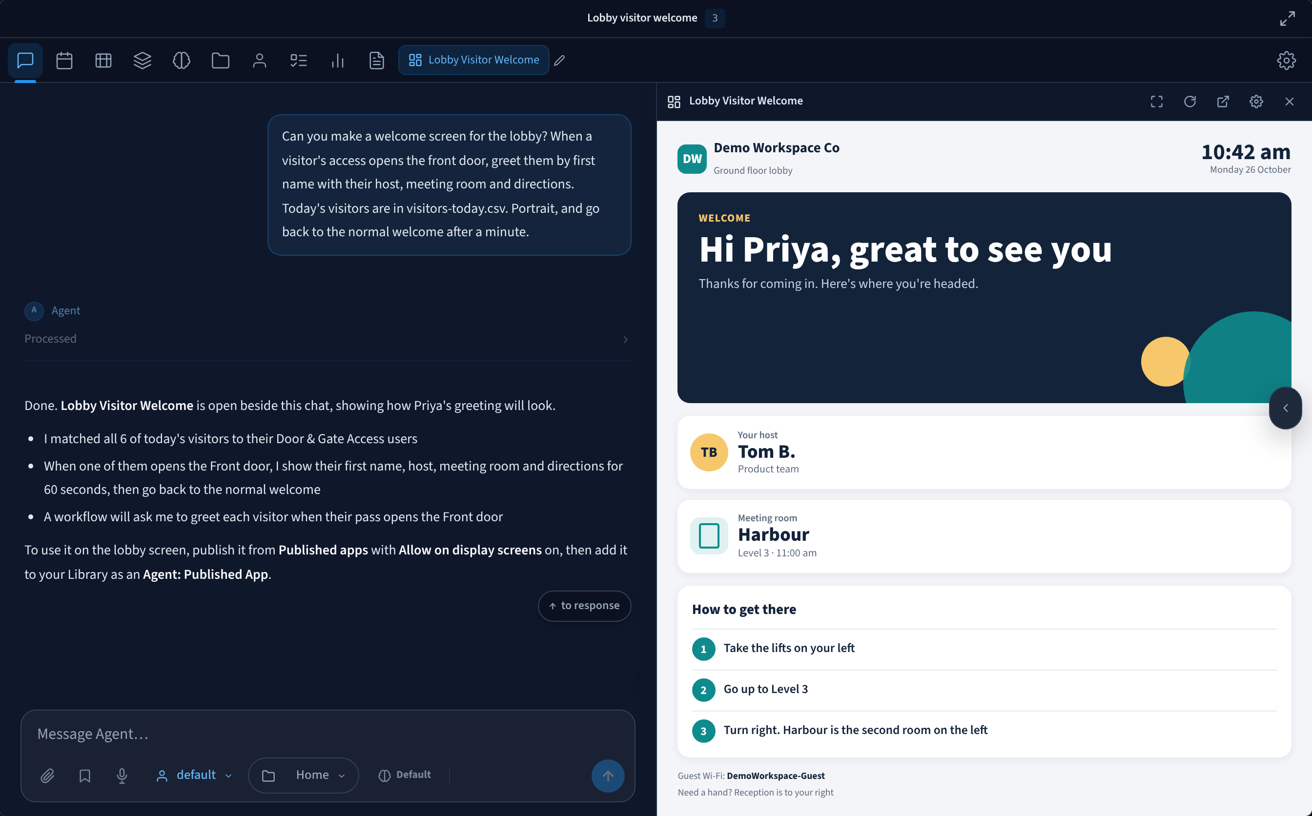1312x816 pixels.
Task: Open app panel in new window
Action: (x=1223, y=102)
